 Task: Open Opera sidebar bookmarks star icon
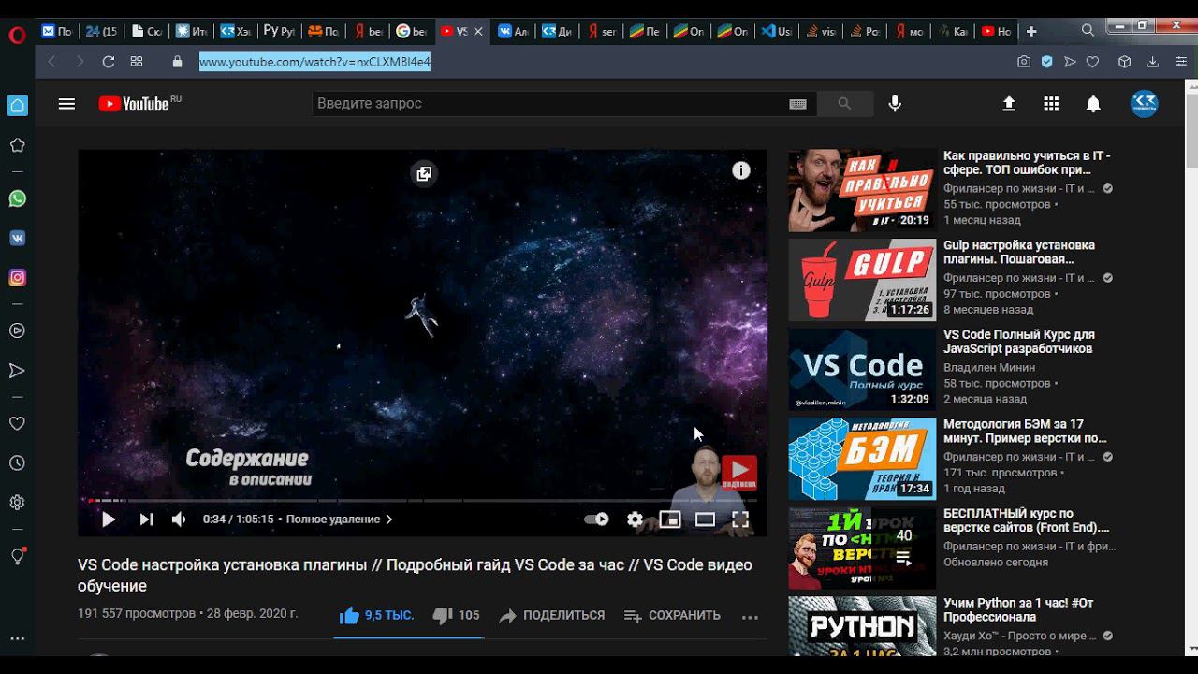[17, 145]
